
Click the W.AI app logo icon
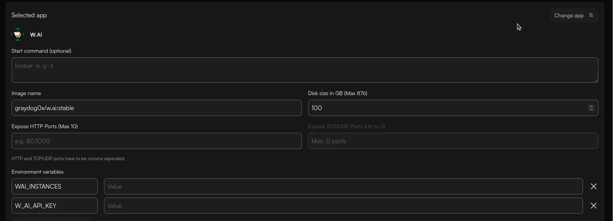coord(18,35)
